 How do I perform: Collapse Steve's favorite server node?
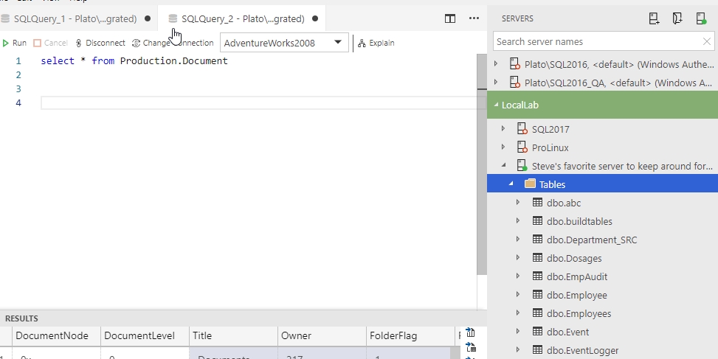(503, 165)
